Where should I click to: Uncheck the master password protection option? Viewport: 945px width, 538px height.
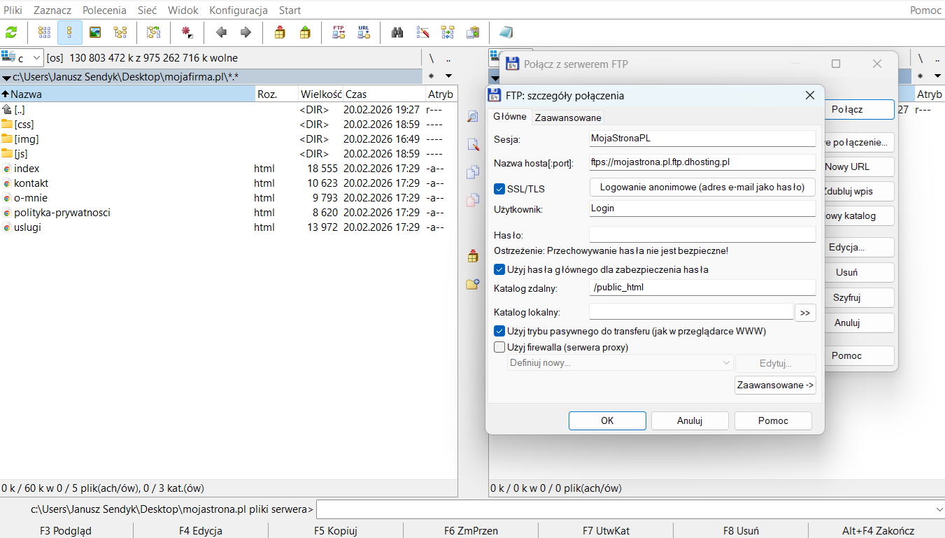click(499, 269)
